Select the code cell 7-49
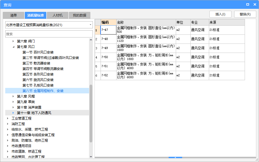The width and height of the screenshot is (259, 162). (109, 48)
